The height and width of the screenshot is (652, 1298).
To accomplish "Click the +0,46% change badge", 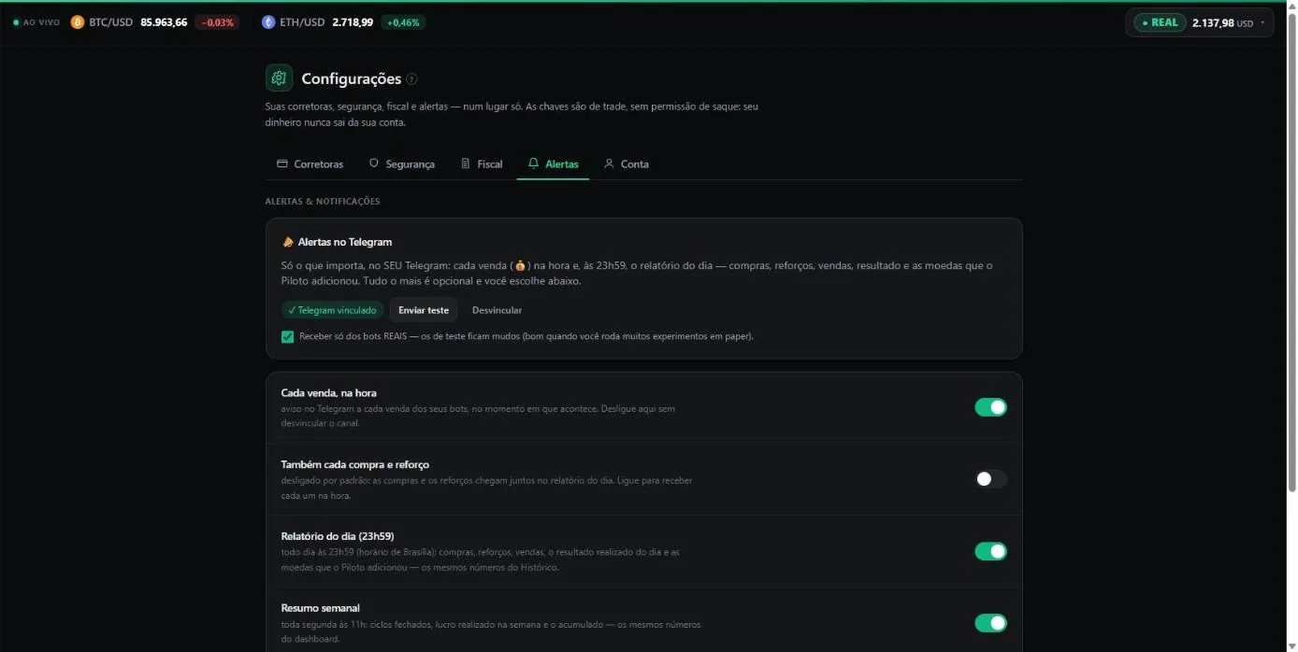I will pyautogui.click(x=403, y=22).
